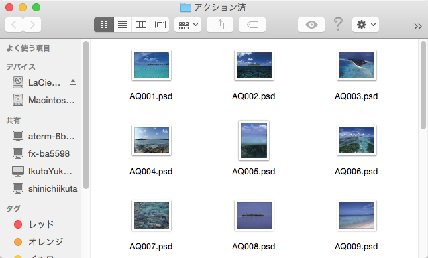Open shared computer IkutaYuk
Viewport: 428px width, 258px height.
(42, 171)
